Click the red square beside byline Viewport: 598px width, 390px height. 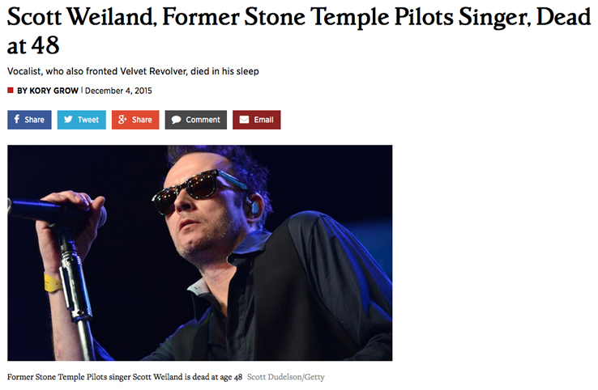click(x=11, y=91)
